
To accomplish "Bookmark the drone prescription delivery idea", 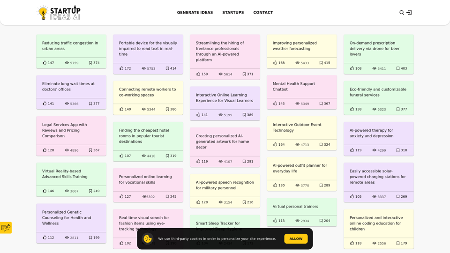I will coord(398,68).
